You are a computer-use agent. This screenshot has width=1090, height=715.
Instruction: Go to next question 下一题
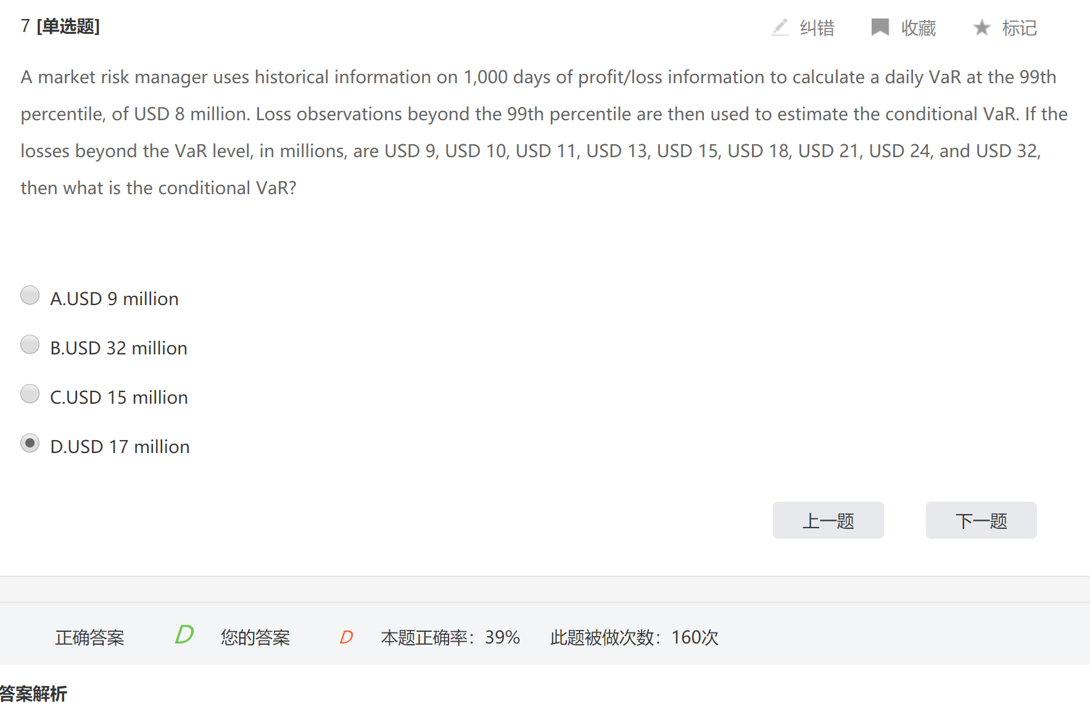pos(981,521)
